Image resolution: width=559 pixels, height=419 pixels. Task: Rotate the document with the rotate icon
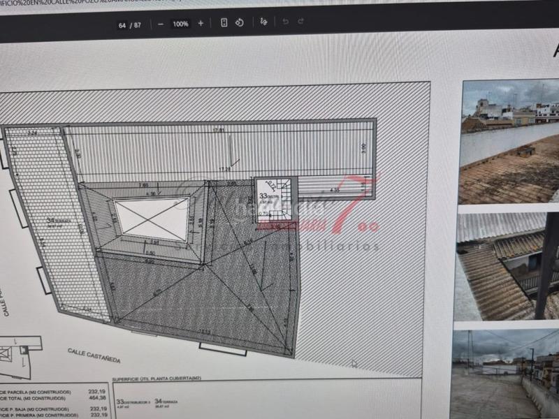pos(240,23)
